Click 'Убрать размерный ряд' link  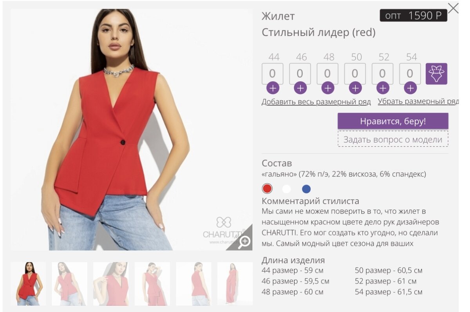(418, 102)
